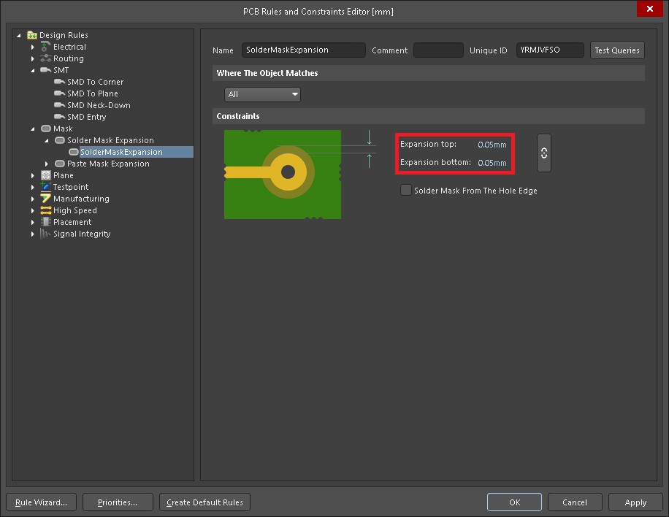
Task: Edit the Expansion top value
Action: [492, 145]
